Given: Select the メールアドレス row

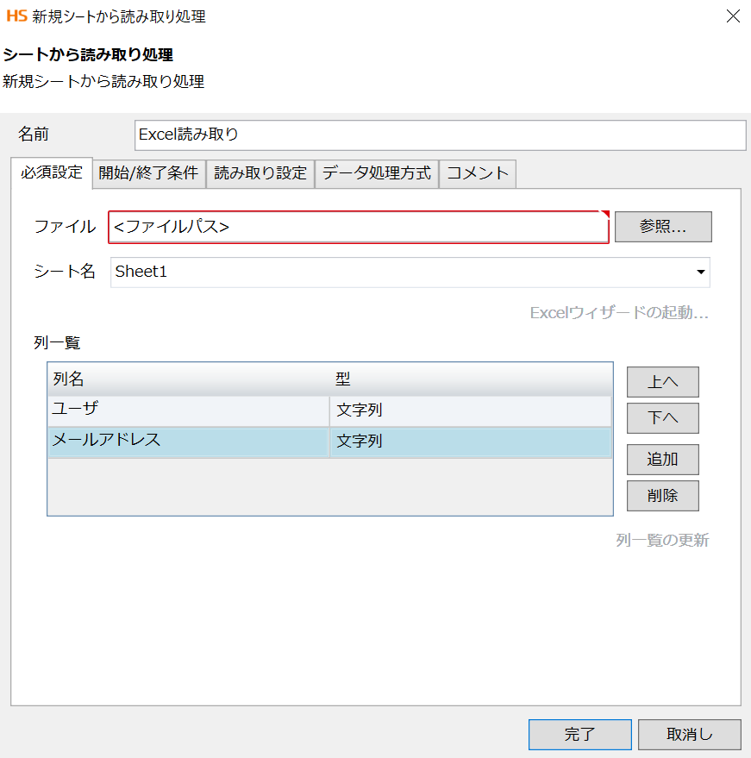Looking at the screenshot, I should click(329, 442).
